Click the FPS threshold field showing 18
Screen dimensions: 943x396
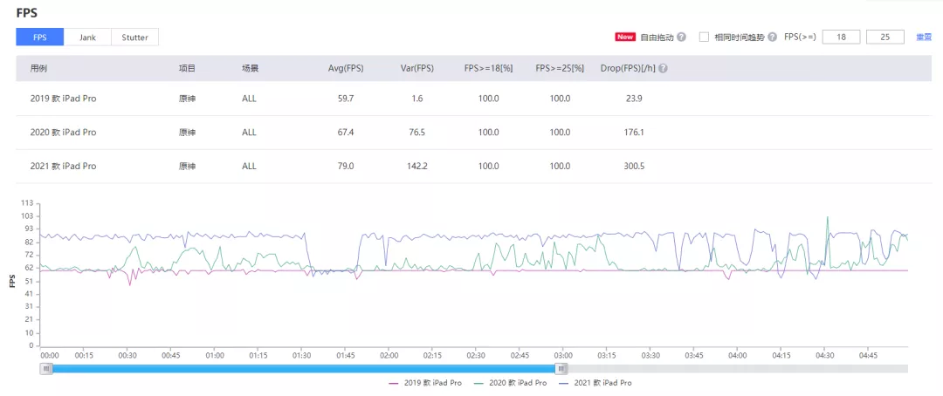tap(841, 38)
